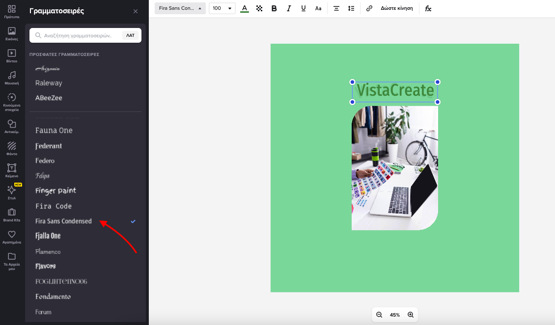
Task: Select the desk photo on canvas
Action: (395, 168)
